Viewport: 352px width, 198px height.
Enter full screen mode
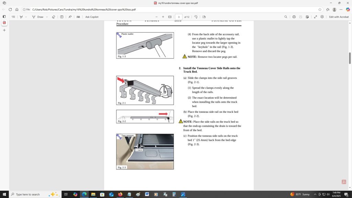[316, 17]
